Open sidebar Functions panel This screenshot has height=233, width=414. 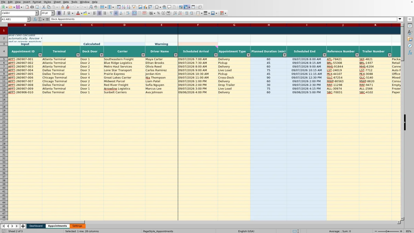coord(410,52)
